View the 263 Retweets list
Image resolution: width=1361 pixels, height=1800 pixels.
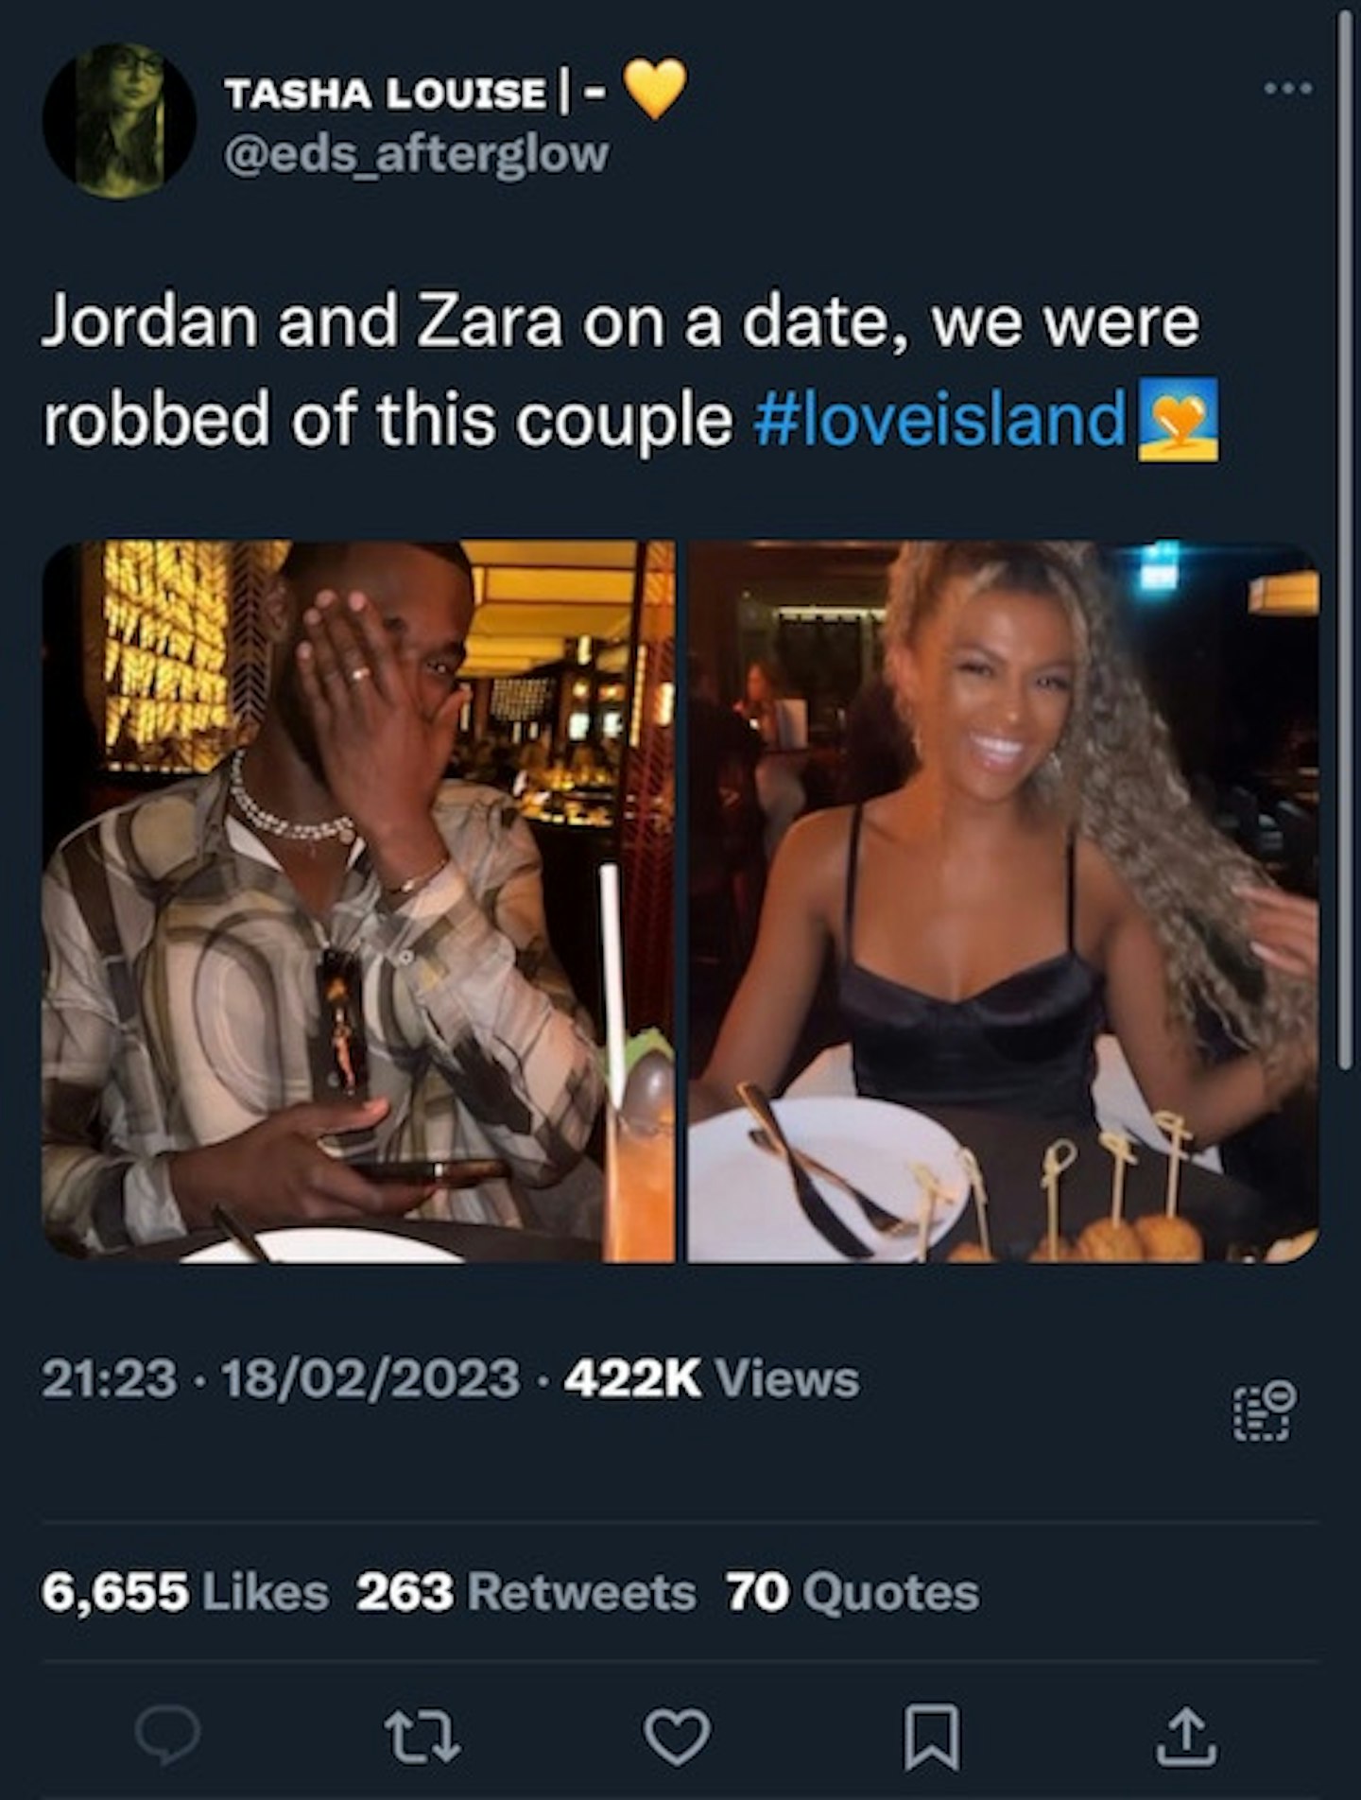[x=525, y=1591]
